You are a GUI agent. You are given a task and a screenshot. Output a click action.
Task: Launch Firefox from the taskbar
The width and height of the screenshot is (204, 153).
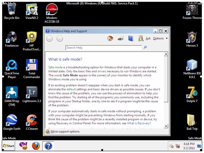[x=36, y=146]
